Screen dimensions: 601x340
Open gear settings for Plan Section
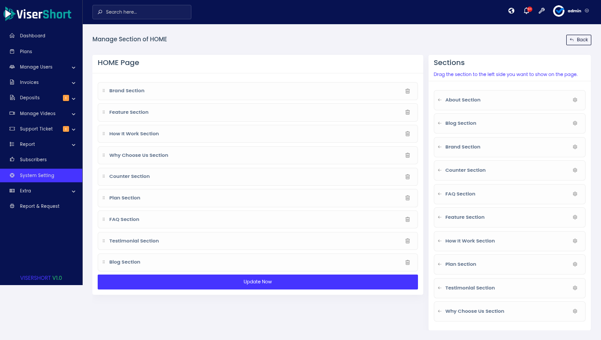click(x=575, y=264)
